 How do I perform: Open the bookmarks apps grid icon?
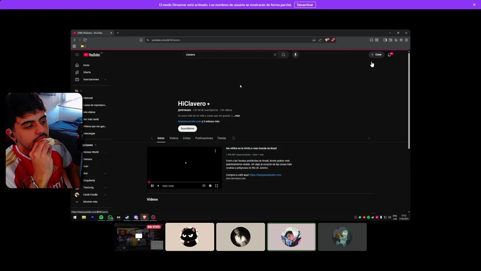click(74, 46)
